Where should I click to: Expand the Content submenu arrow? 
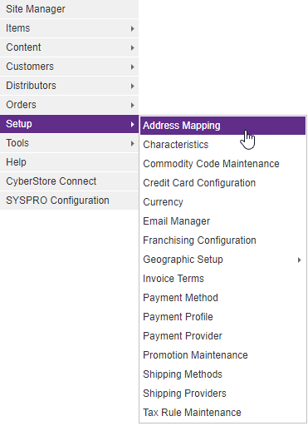coord(133,47)
